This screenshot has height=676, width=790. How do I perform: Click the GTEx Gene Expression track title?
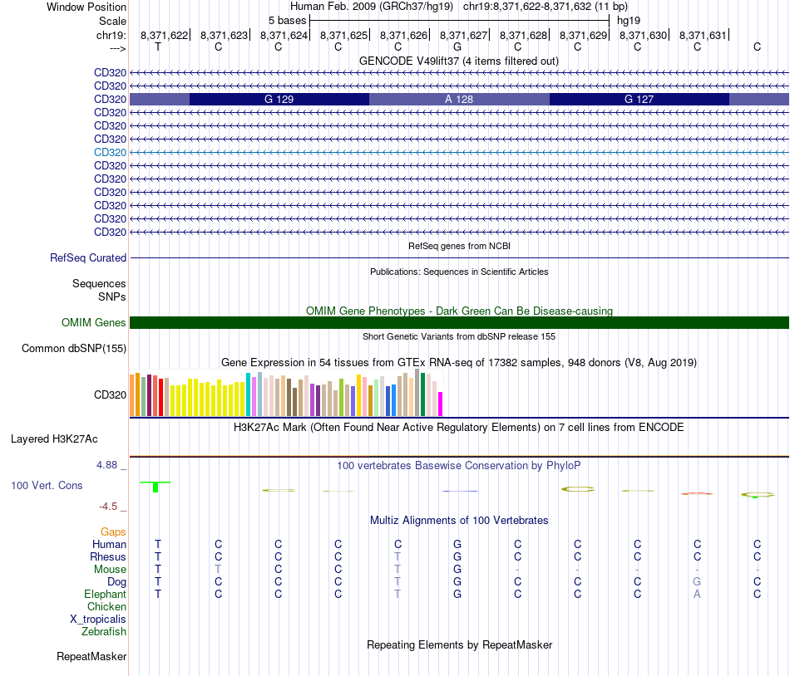459,363
